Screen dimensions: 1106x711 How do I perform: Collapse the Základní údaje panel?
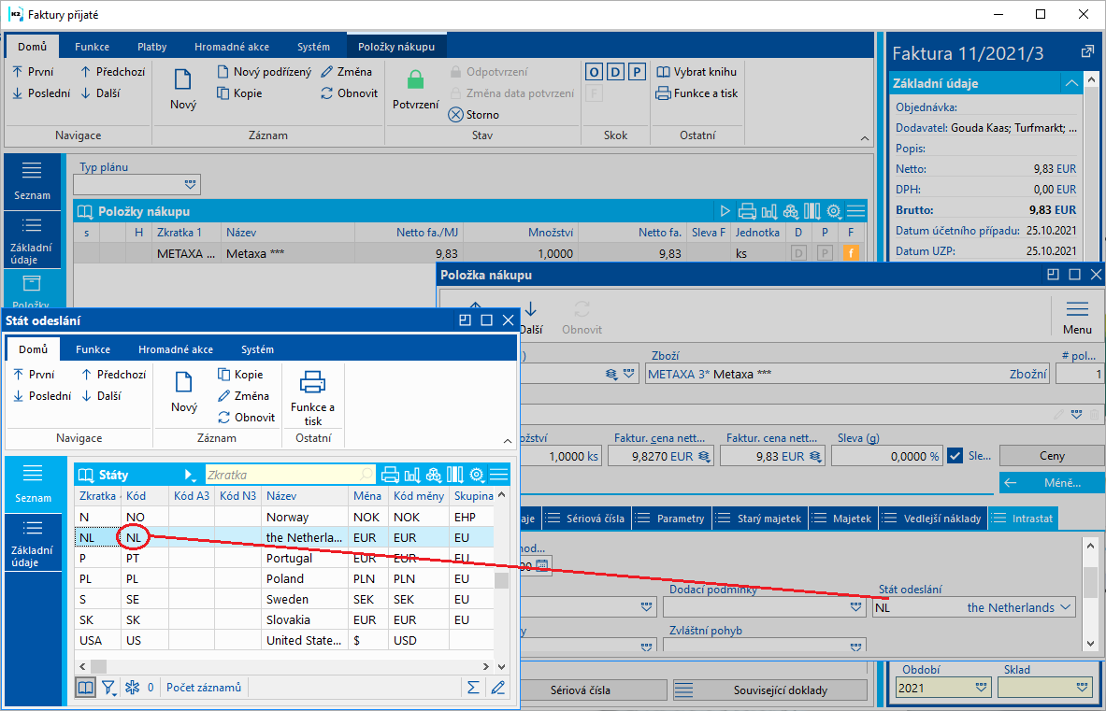pyautogui.click(x=1071, y=83)
